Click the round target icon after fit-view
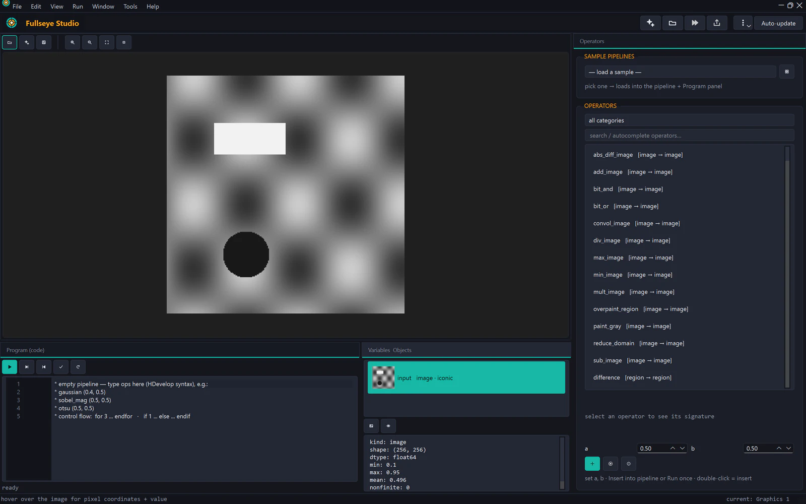The height and width of the screenshot is (504, 806). pos(124,42)
